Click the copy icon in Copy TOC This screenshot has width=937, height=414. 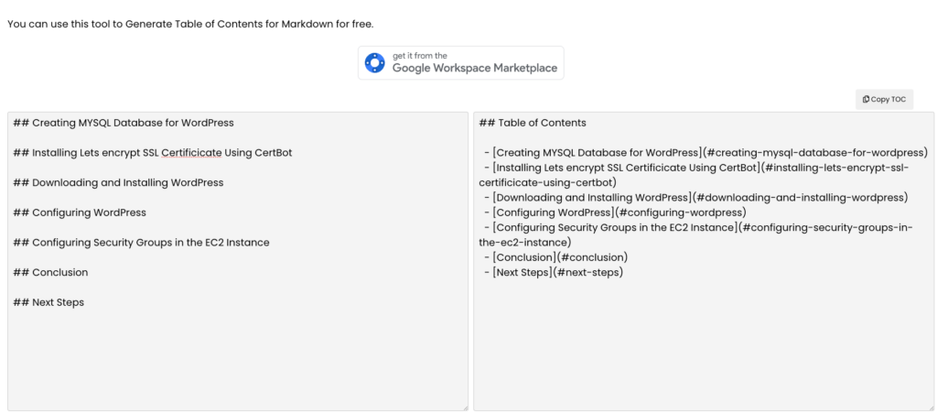pos(865,100)
